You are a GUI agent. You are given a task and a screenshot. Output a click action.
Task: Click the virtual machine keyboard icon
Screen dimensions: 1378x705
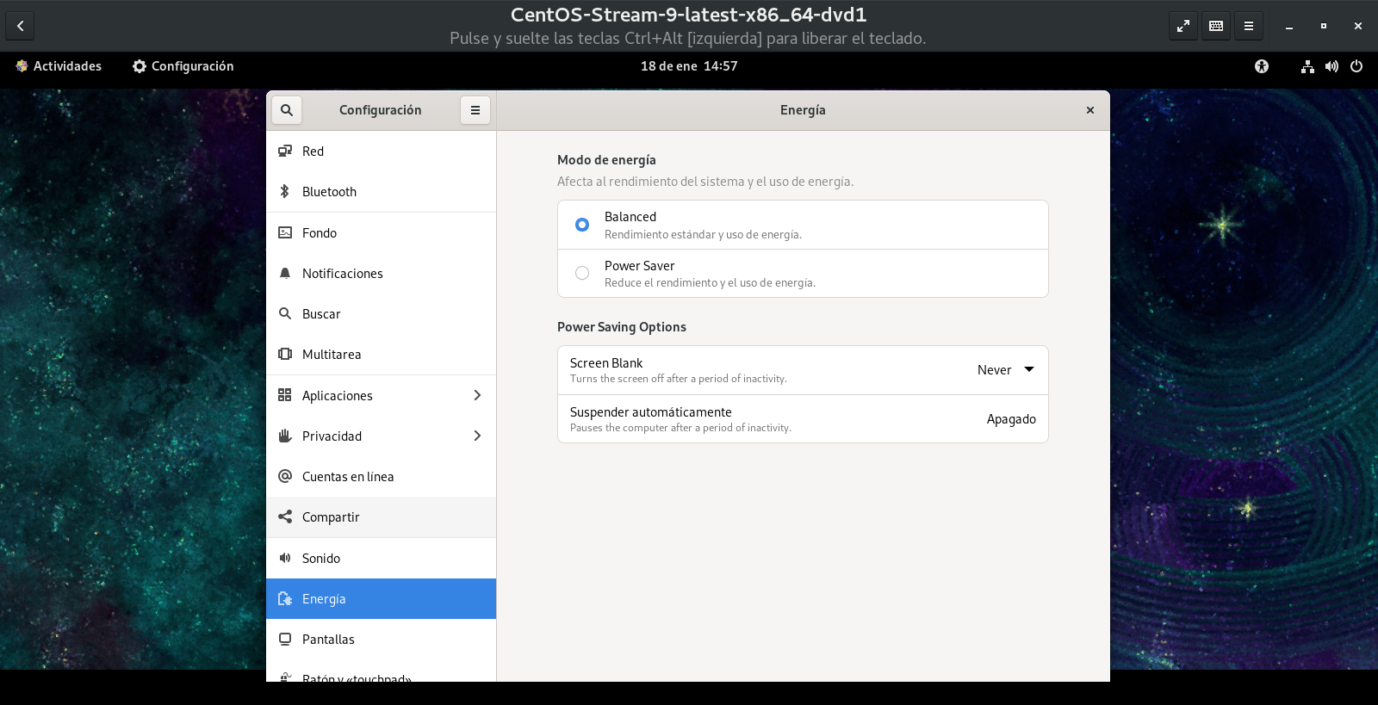[x=1216, y=26]
